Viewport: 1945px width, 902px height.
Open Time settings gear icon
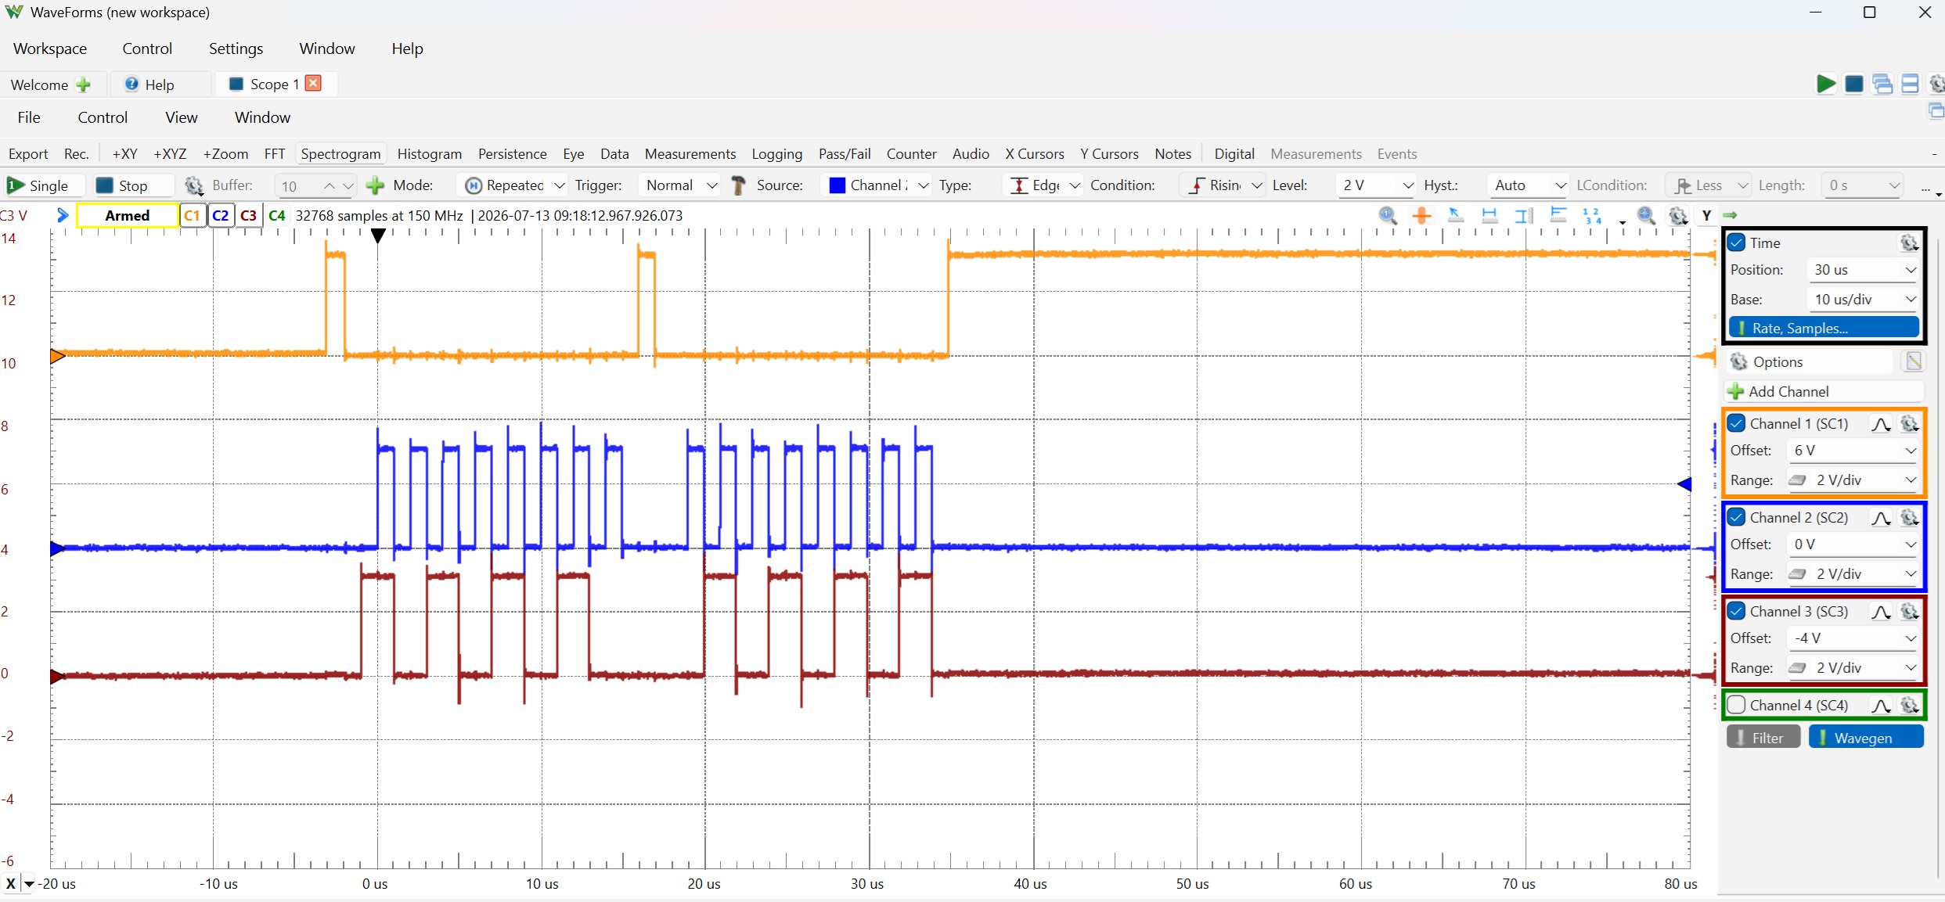pos(1909,243)
